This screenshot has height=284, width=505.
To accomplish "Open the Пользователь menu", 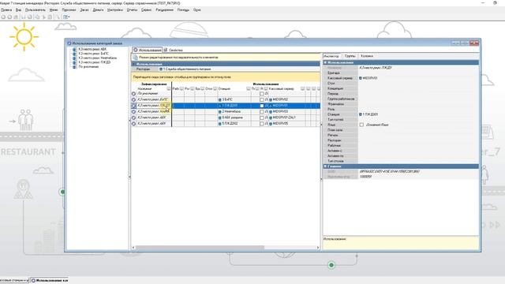I will [x=36, y=10].
